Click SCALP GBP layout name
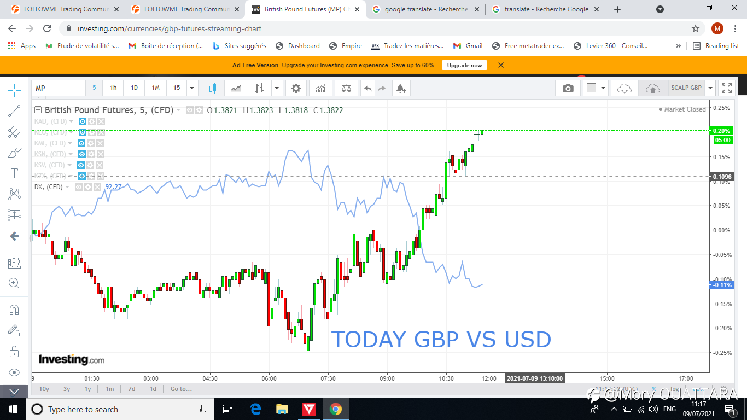 (686, 88)
